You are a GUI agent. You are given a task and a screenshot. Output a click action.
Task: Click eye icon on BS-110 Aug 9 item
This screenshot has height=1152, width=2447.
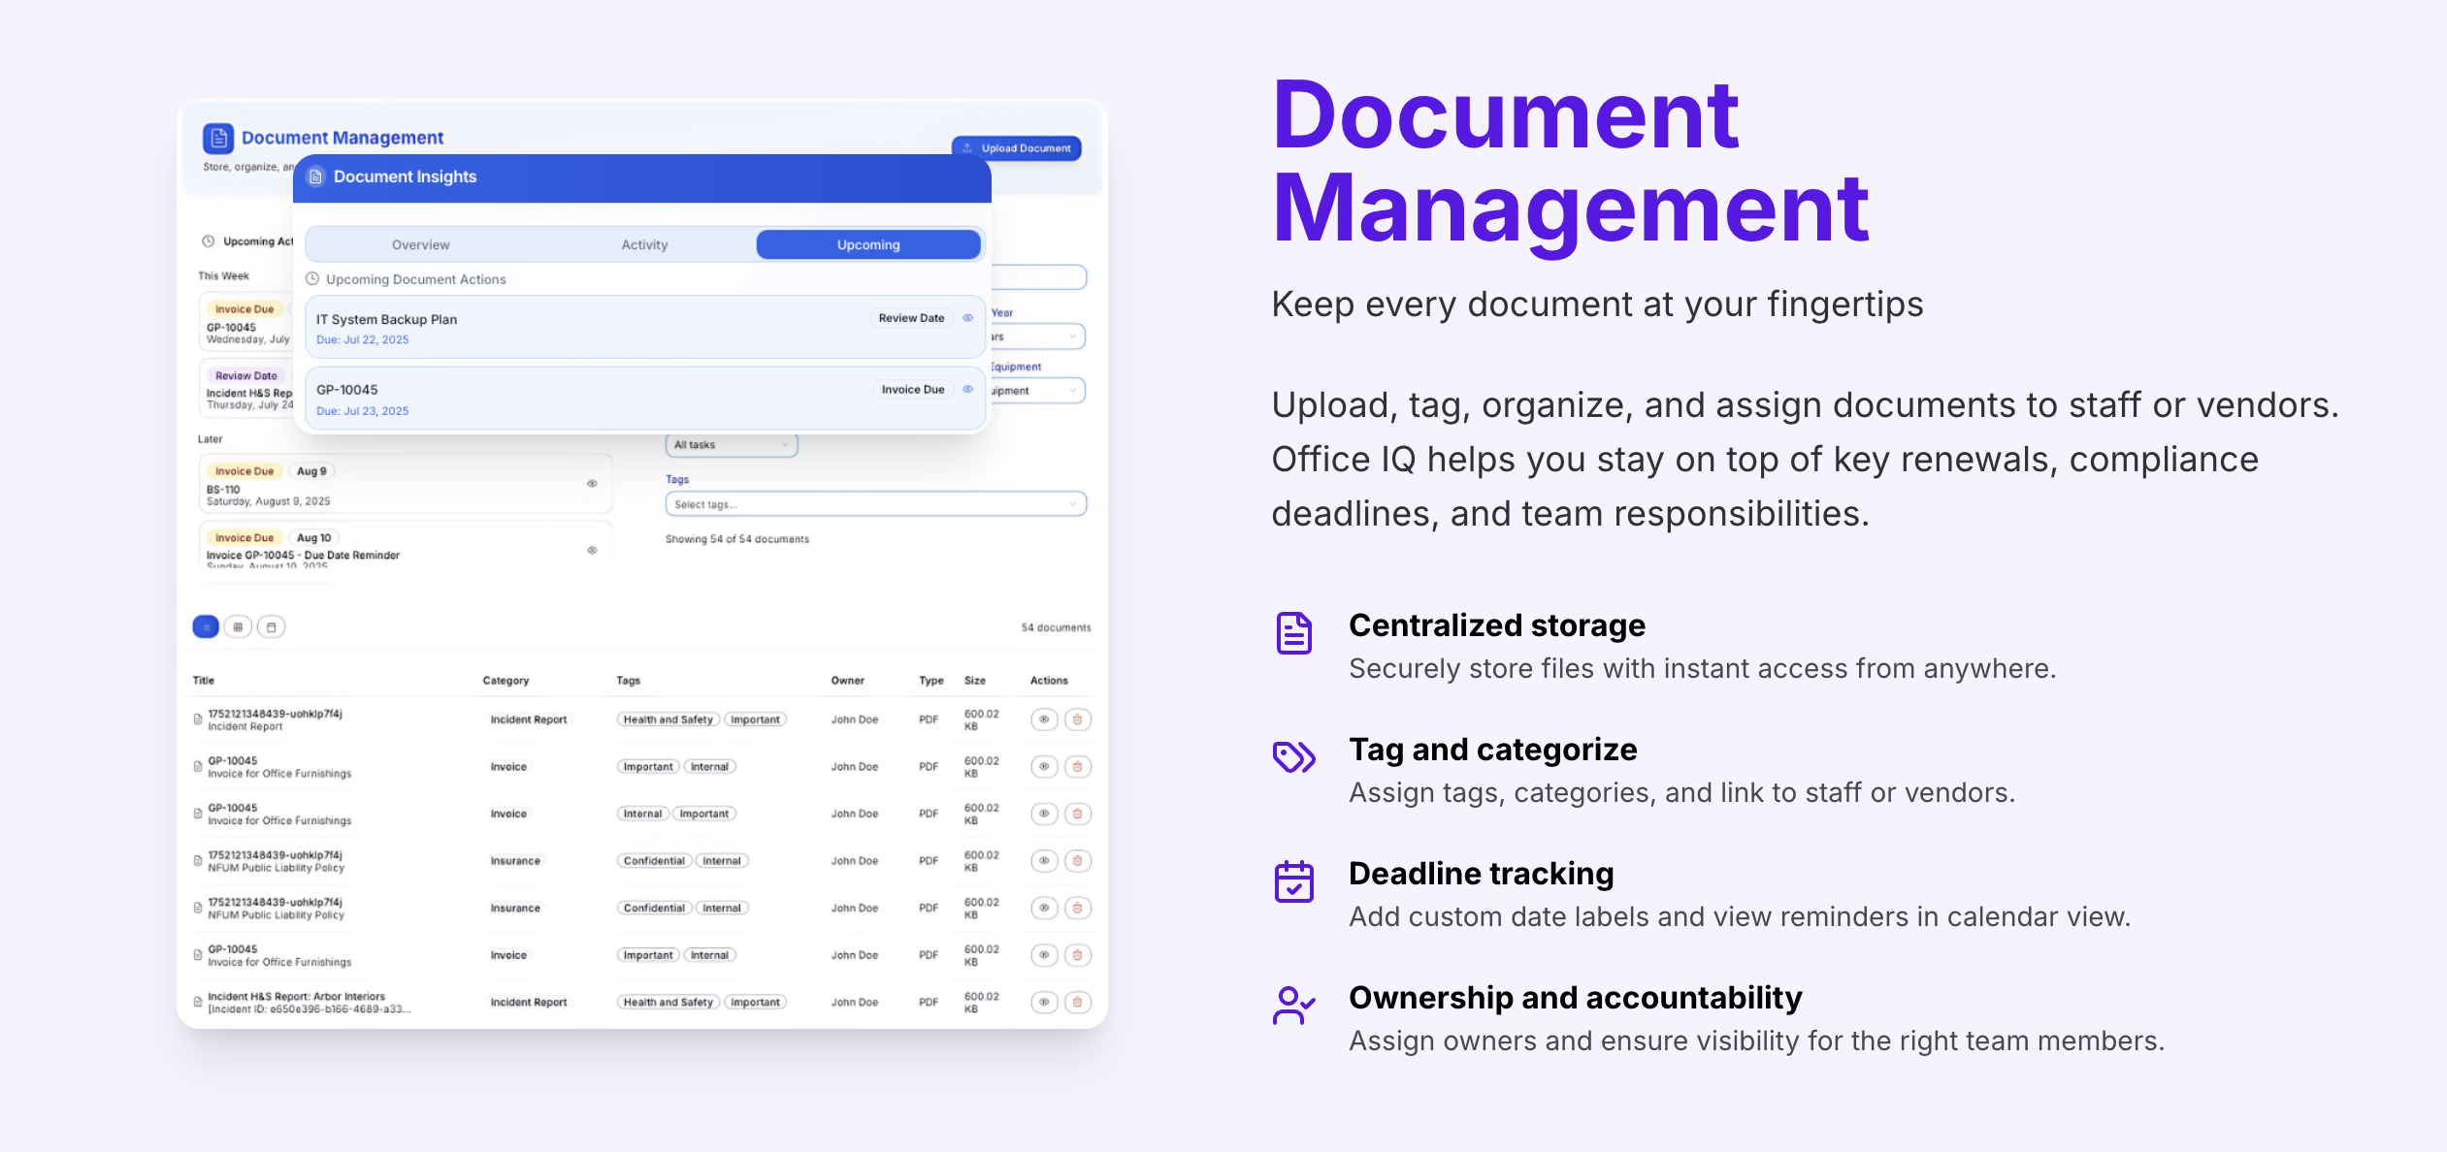coord(592,484)
